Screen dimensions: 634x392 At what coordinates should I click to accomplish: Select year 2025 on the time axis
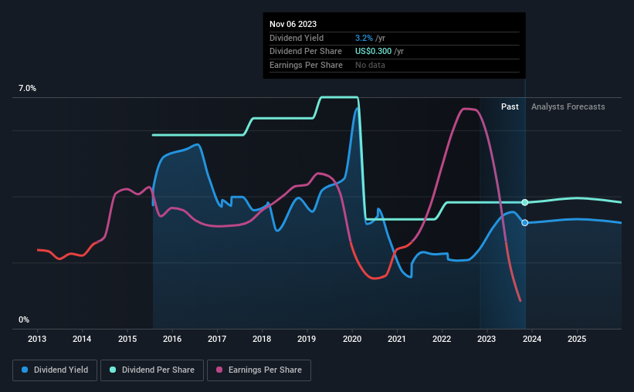pyautogui.click(x=577, y=339)
